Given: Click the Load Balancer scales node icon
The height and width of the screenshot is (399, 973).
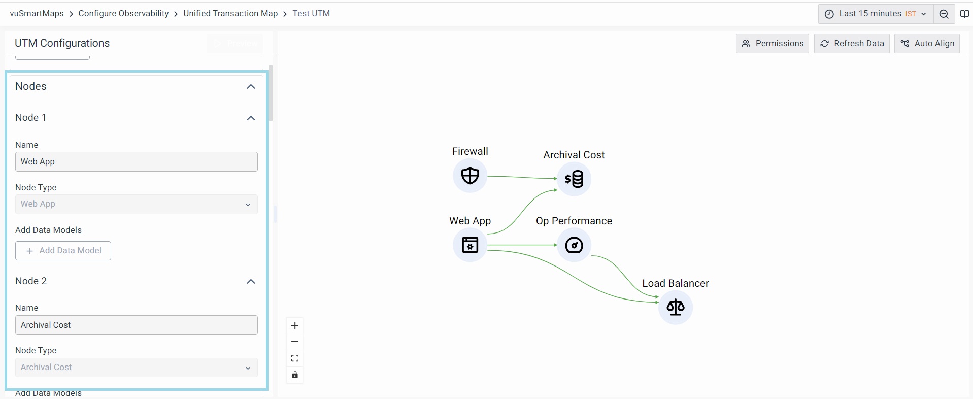Looking at the screenshot, I should pos(675,307).
